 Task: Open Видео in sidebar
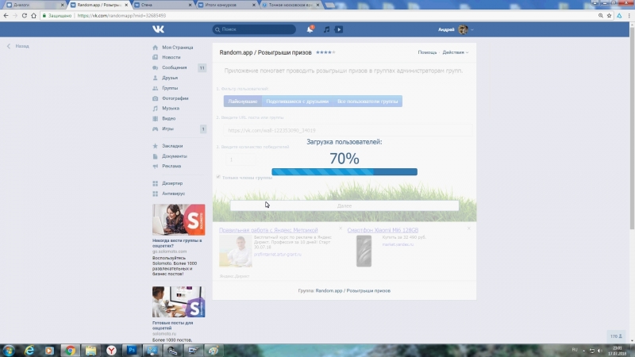(x=169, y=118)
